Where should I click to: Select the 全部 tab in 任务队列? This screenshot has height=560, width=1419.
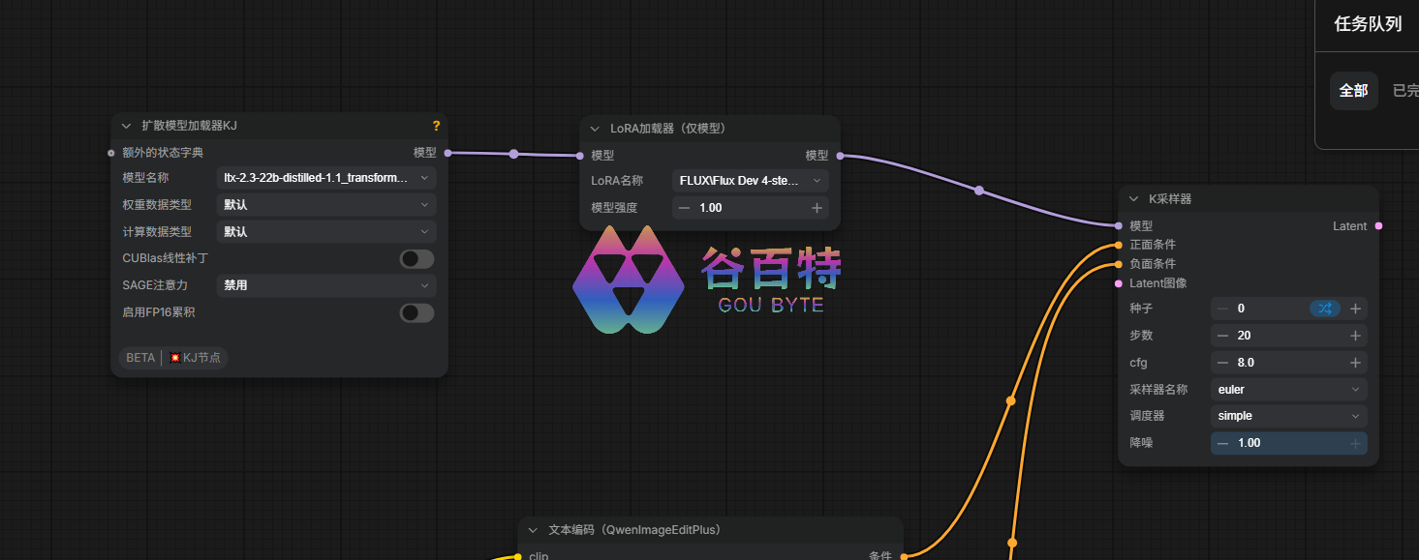[x=1353, y=91]
